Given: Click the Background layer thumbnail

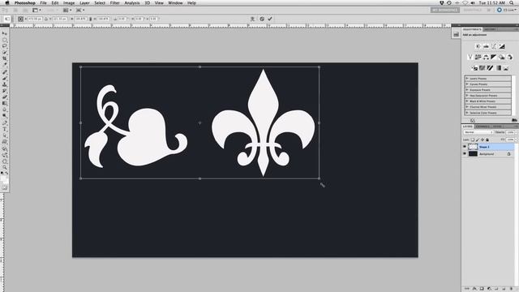Looking at the screenshot, I should coord(473,154).
